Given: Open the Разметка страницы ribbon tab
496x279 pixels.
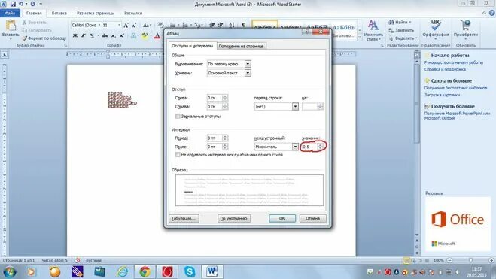Looking at the screenshot, I should [96, 13].
